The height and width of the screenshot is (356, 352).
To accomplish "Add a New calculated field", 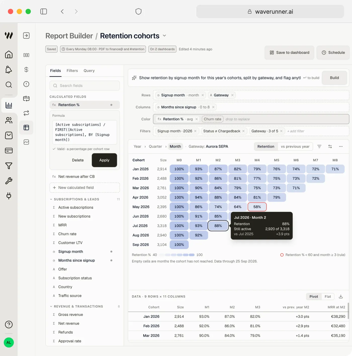I will 84,188.
